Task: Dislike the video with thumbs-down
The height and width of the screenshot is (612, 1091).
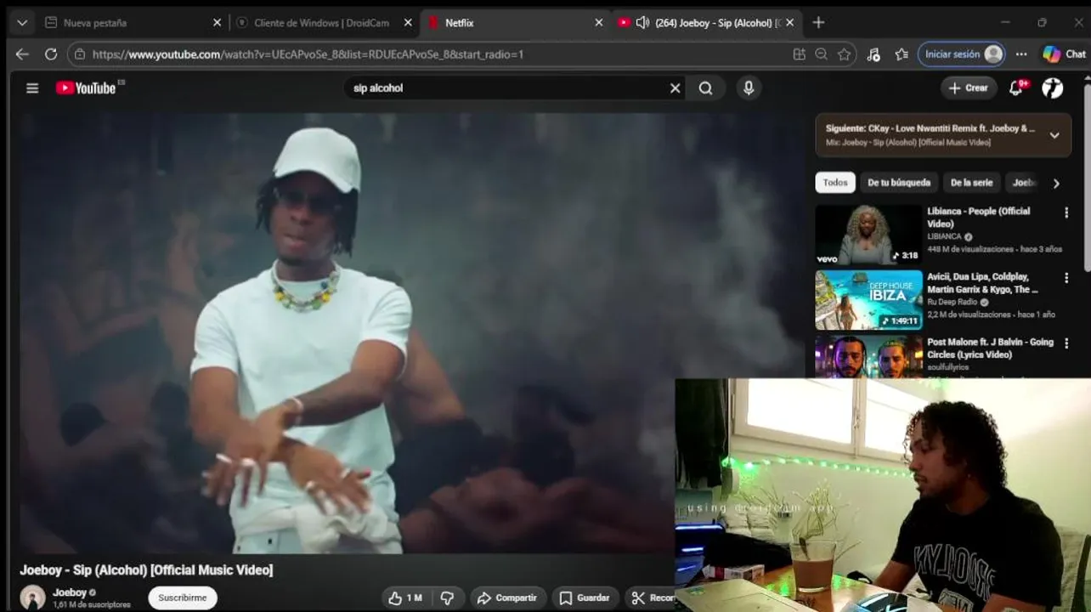Action: point(447,598)
